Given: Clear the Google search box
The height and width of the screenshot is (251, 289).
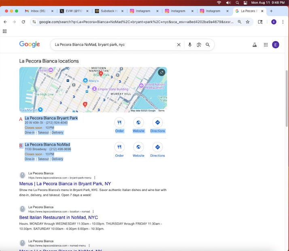Looking at the screenshot, I should pos(178,45).
